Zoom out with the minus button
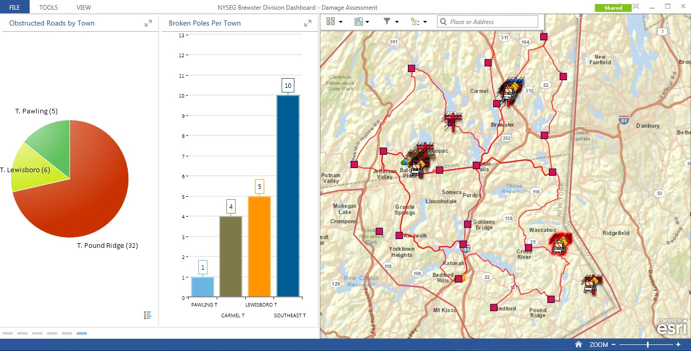Viewport: 691px width, 351px height. pos(613,345)
